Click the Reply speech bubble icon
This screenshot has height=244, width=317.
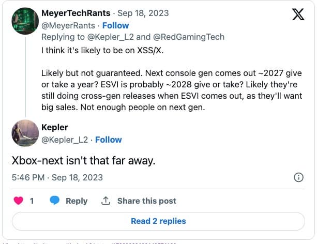(x=55, y=201)
